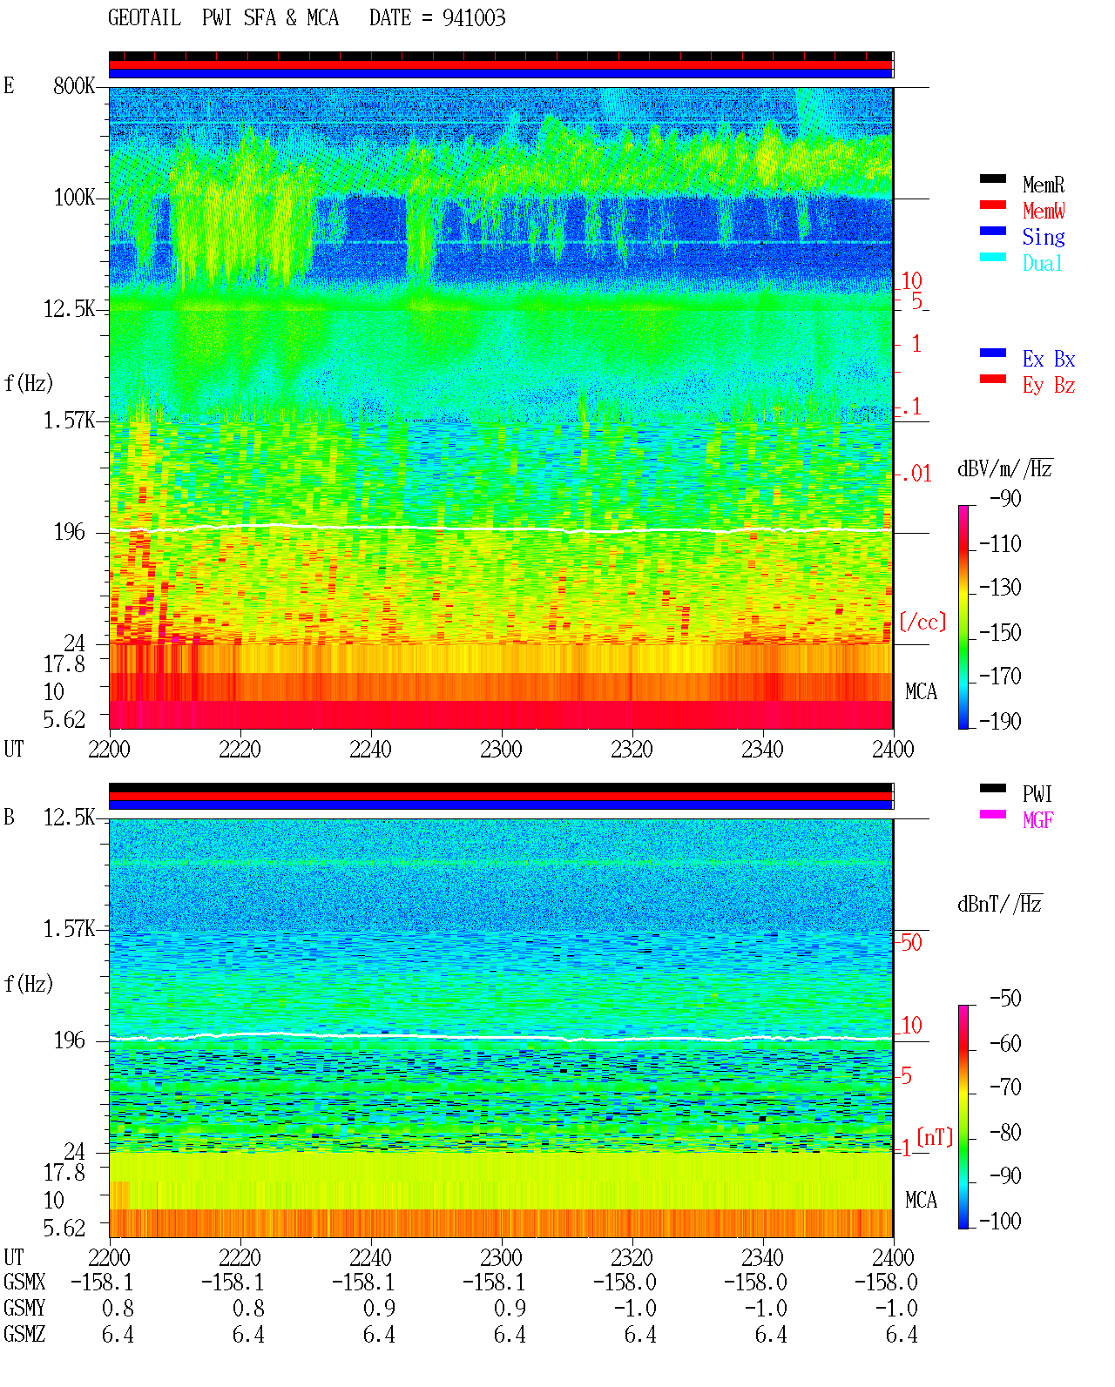Click the white line in the E spectrogram
1115x1387 pixels.
(x=501, y=529)
